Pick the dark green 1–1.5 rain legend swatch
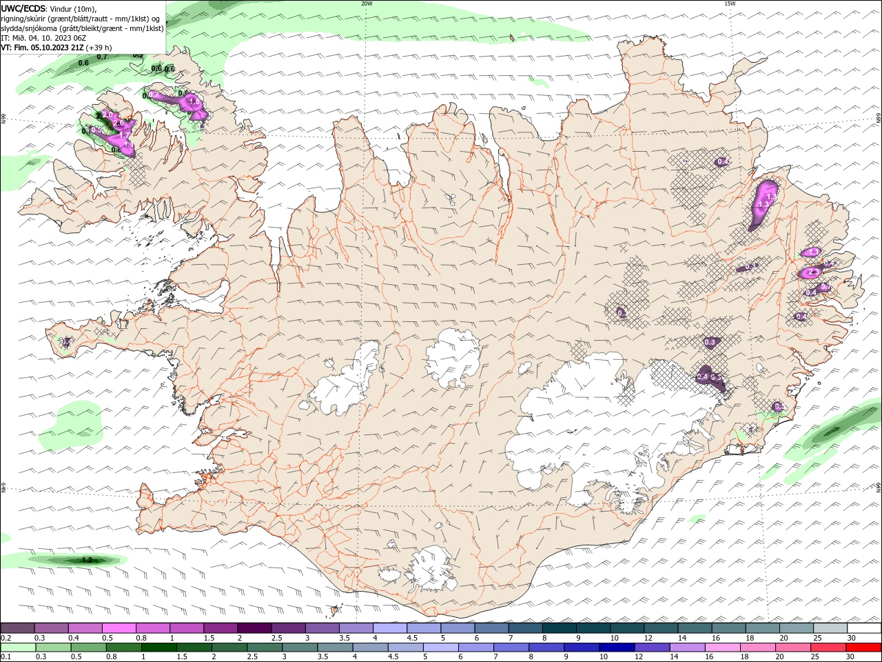The width and height of the screenshot is (882, 662). [158, 648]
